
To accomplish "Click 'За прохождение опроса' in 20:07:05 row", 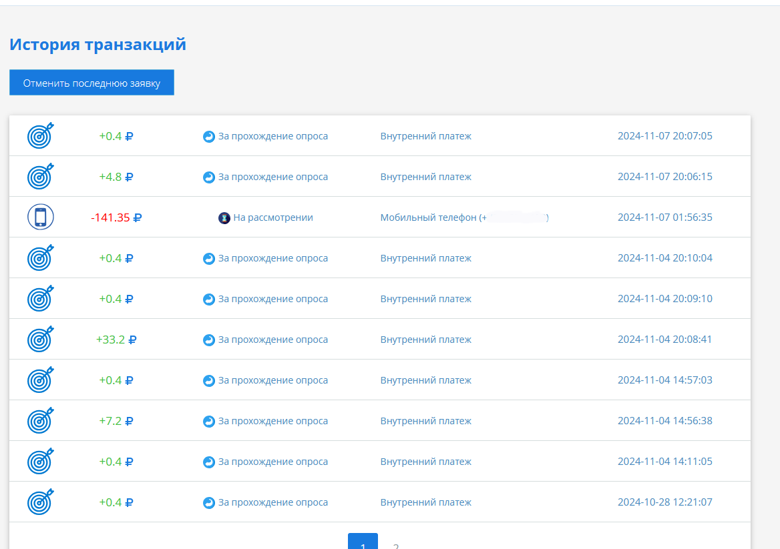I will tap(273, 136).
